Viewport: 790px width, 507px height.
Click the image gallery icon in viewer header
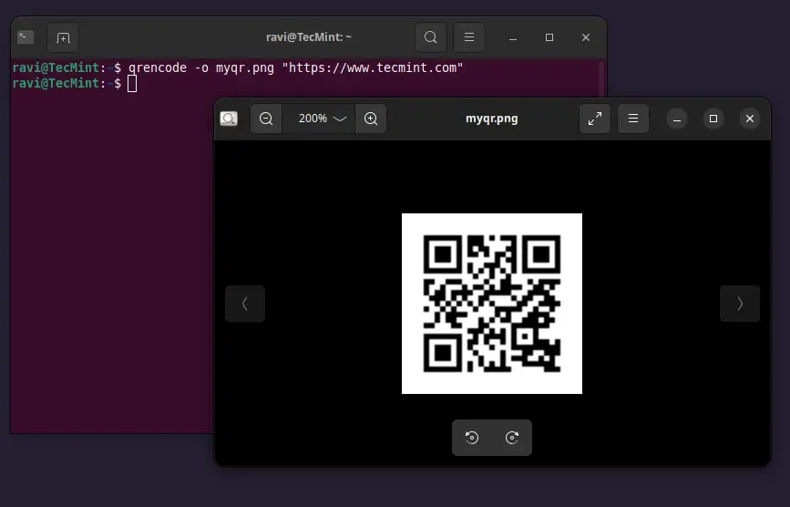229,119
